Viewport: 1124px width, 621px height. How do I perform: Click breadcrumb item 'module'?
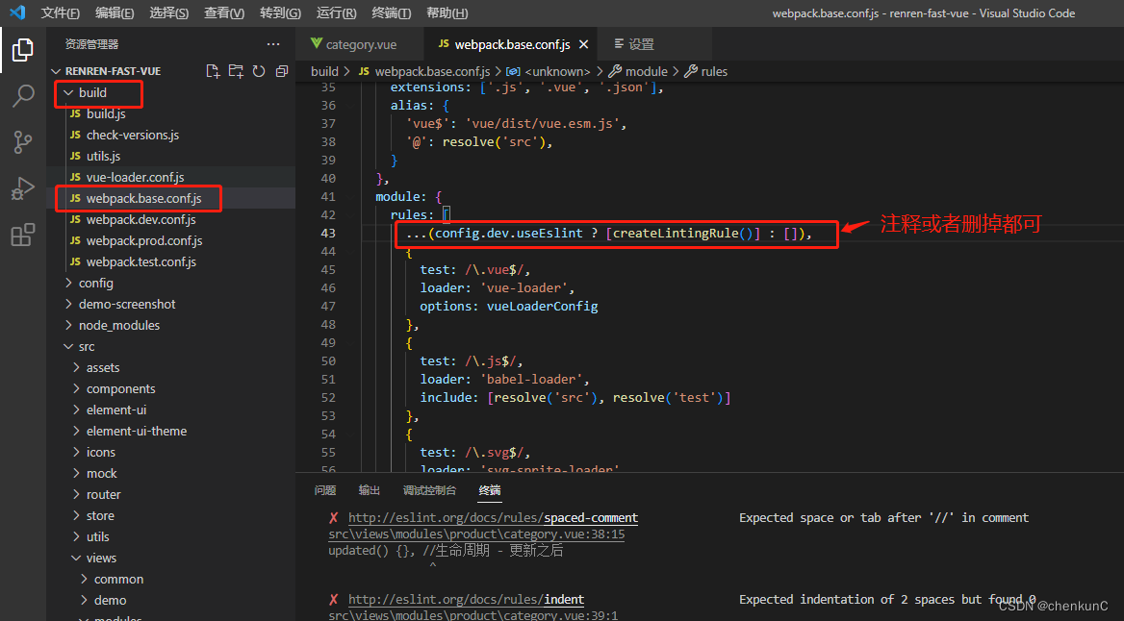(639, 72)
